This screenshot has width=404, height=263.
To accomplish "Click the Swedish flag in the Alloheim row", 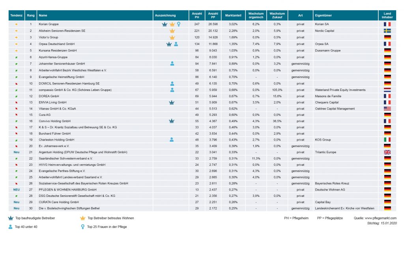I will (x=387, y=31).
